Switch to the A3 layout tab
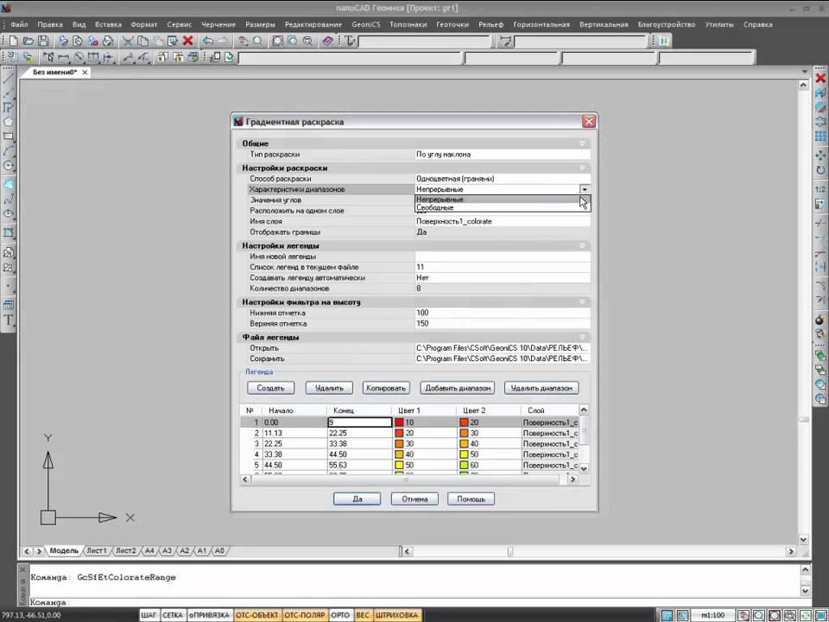Screen dimensions: 829x622 click(167, 550)
